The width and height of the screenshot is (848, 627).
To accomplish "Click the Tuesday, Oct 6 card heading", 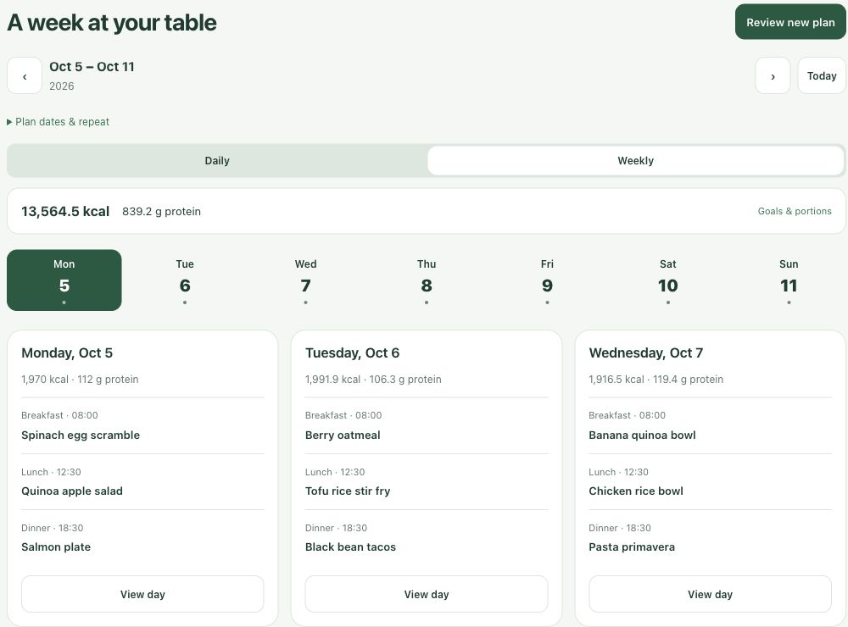I will click(352, 353).
